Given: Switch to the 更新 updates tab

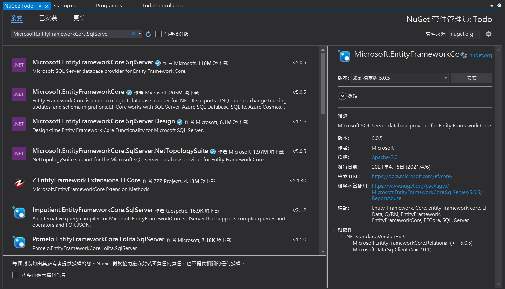Looking at the screenshot, I should (79, 18).
